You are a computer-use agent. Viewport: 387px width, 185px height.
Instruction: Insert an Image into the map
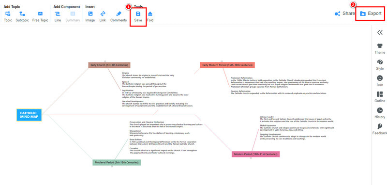[90, 16]
